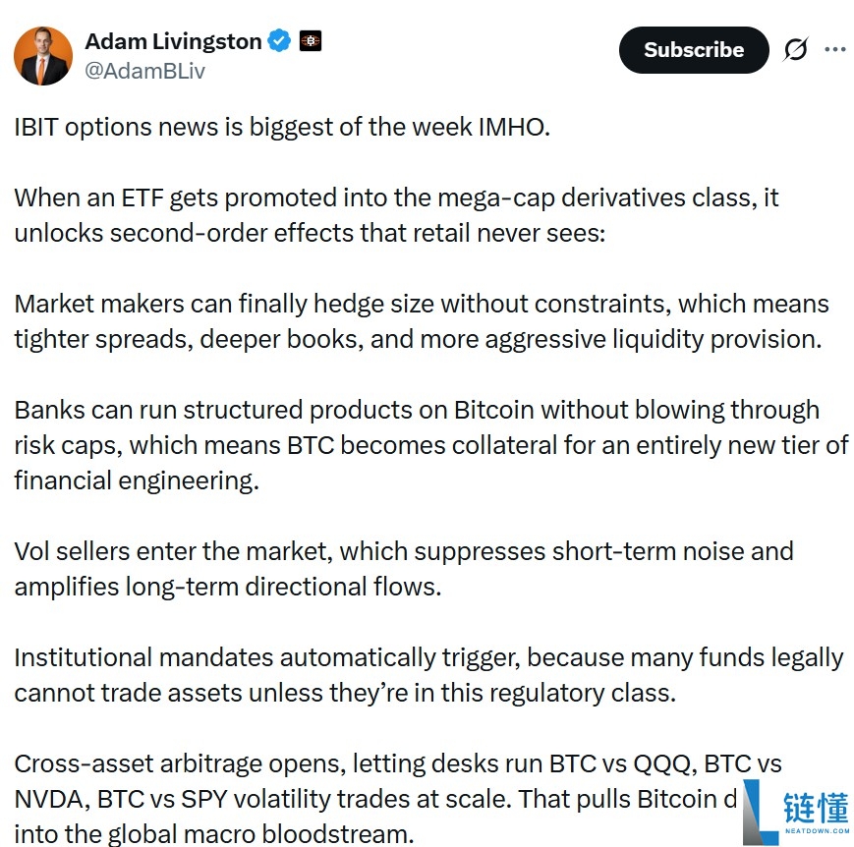Click the Adam Livingston display name
This screenshot has height=847, width=854.
point(172,41)
